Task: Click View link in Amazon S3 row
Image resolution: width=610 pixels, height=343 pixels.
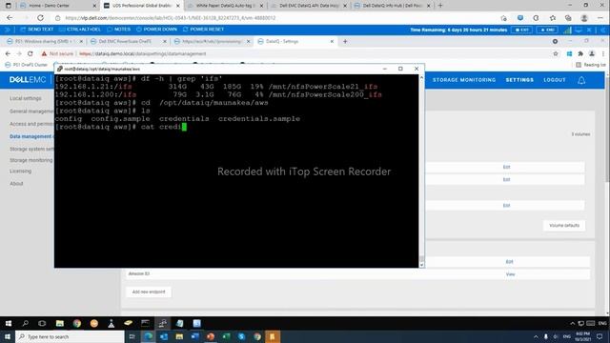Action: [510, 274]
